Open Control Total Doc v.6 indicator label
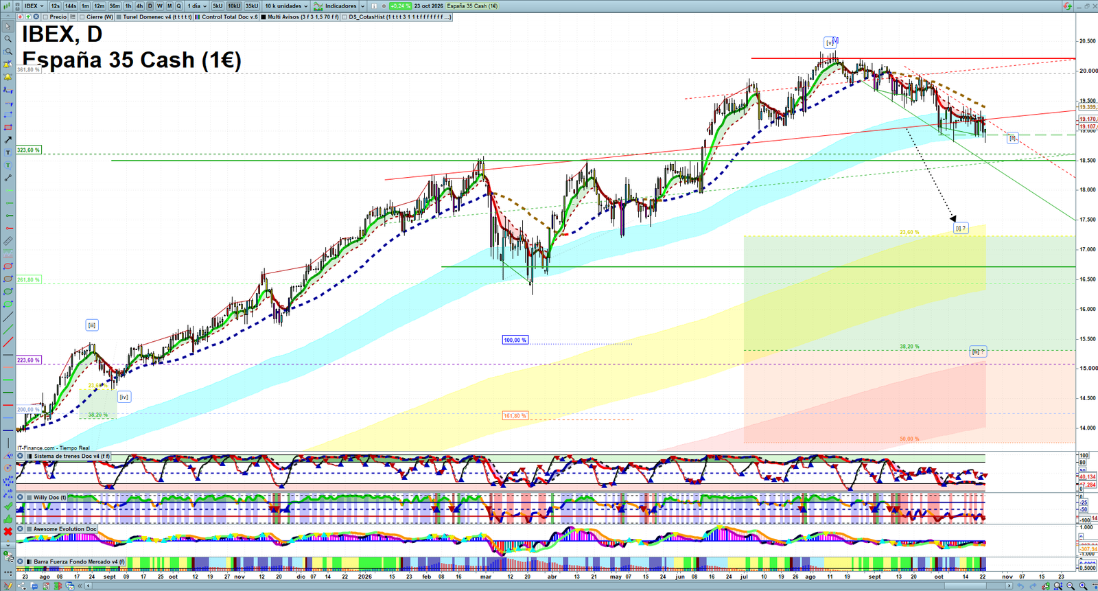 pos(230,17)
